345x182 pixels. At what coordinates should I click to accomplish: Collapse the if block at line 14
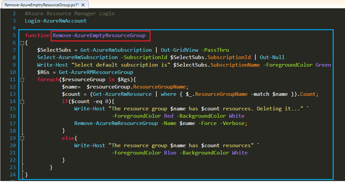[x=22, y=102]
